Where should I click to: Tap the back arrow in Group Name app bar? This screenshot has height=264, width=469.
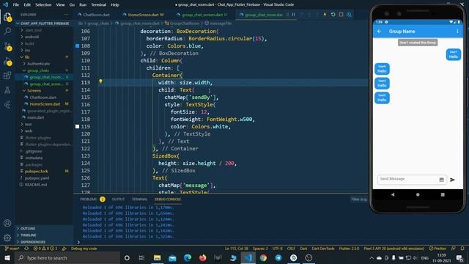coord(380,31)
